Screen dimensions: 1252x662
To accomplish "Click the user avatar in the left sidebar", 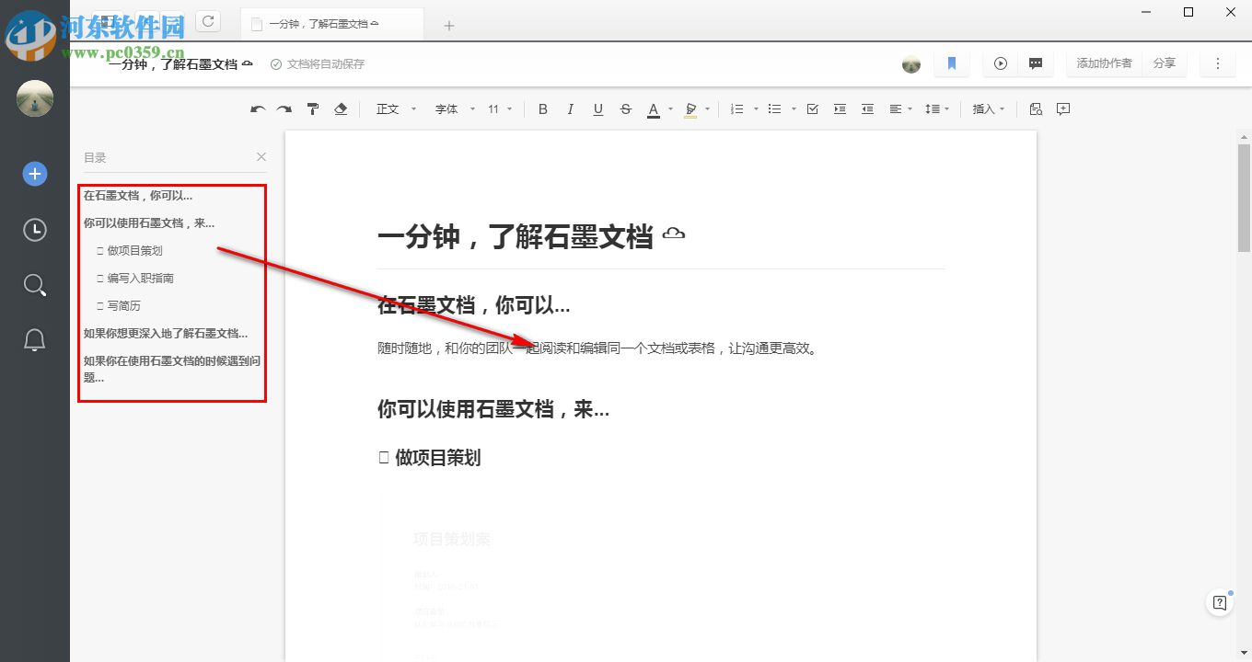I will tap(35, 98).
